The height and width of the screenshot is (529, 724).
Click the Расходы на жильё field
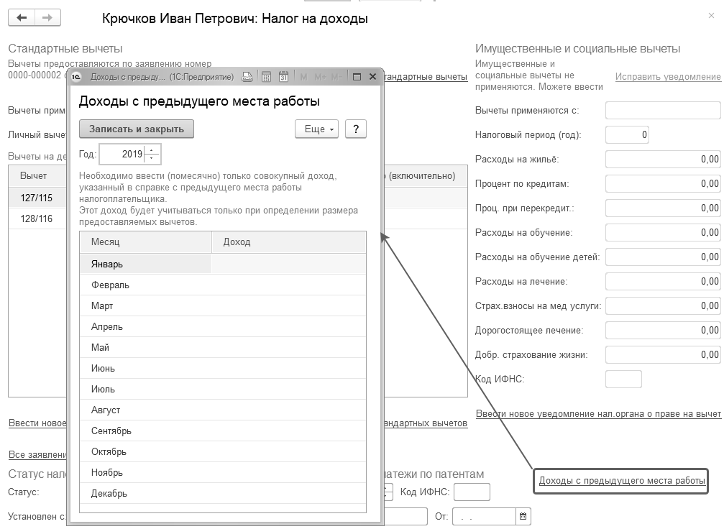[663, 160]
